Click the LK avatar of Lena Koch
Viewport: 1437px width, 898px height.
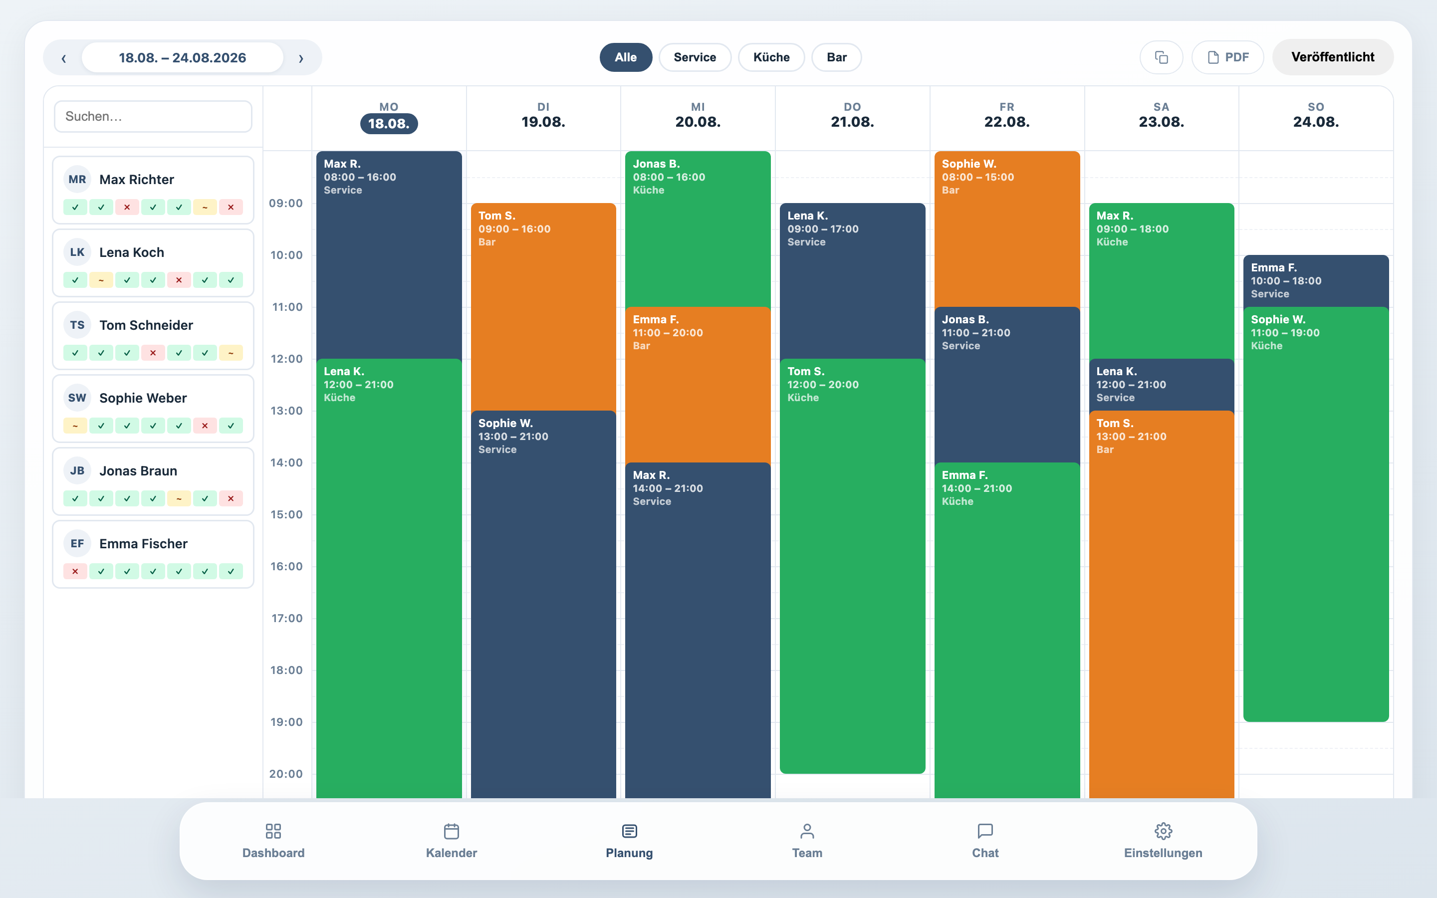(x=77, y=252)
